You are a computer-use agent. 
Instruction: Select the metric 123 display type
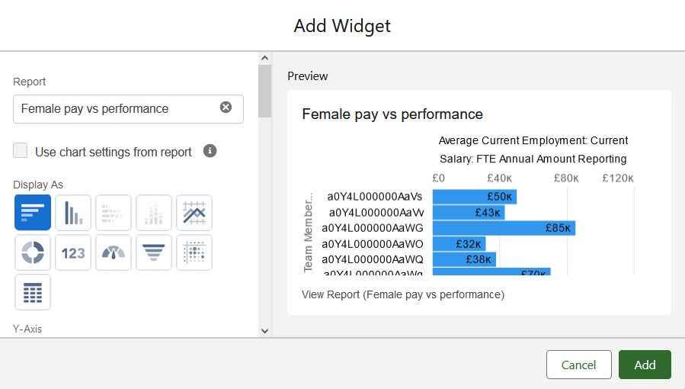point(73,252)
